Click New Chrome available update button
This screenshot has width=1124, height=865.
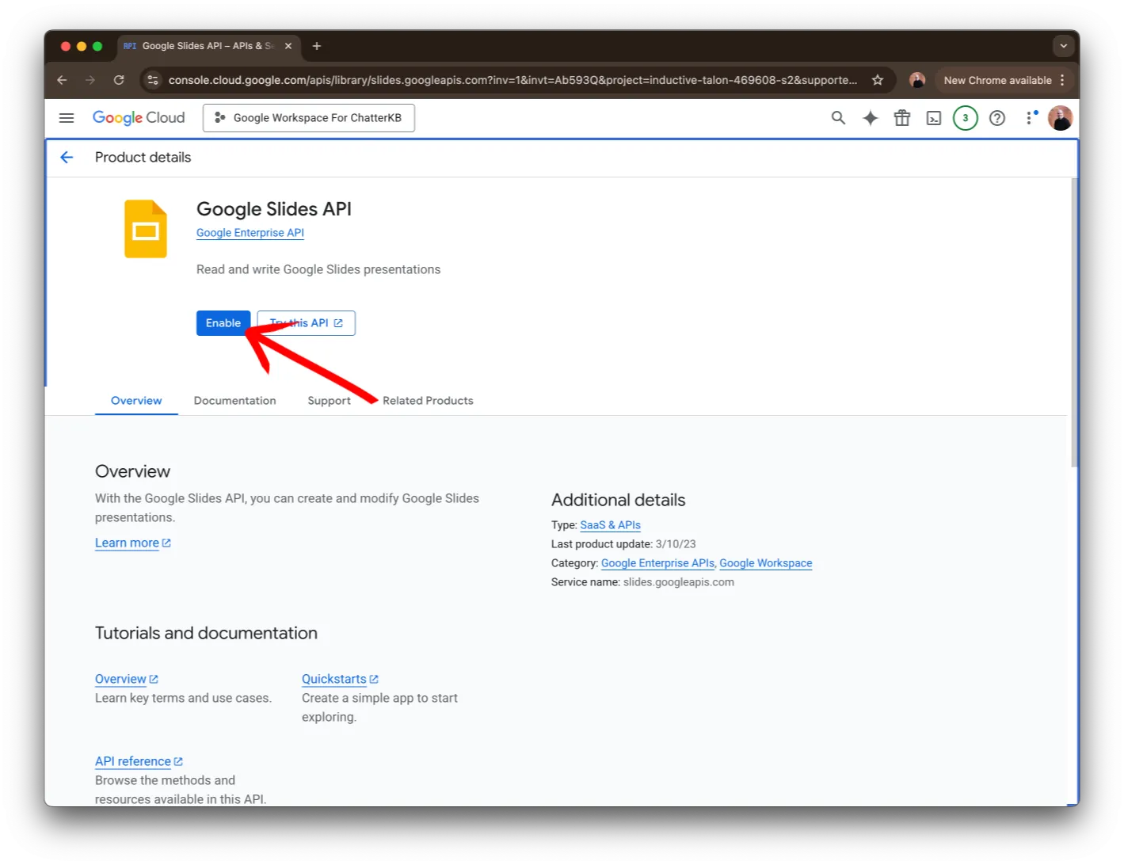[x=1004, y=80]
